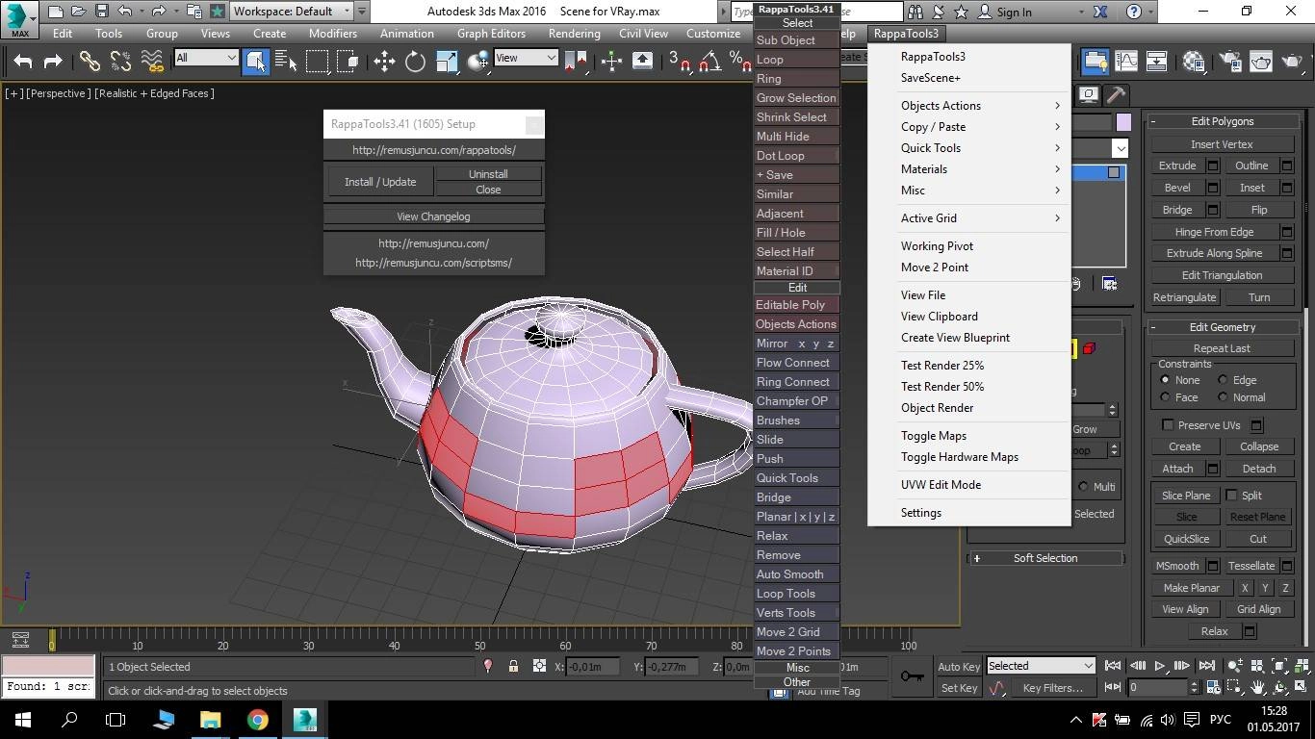Expand the Objects Actions submenu
1315x739 pixels.
pos(969,106)
